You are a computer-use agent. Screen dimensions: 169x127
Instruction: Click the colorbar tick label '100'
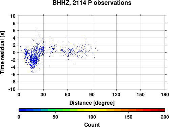pos(92,117)
